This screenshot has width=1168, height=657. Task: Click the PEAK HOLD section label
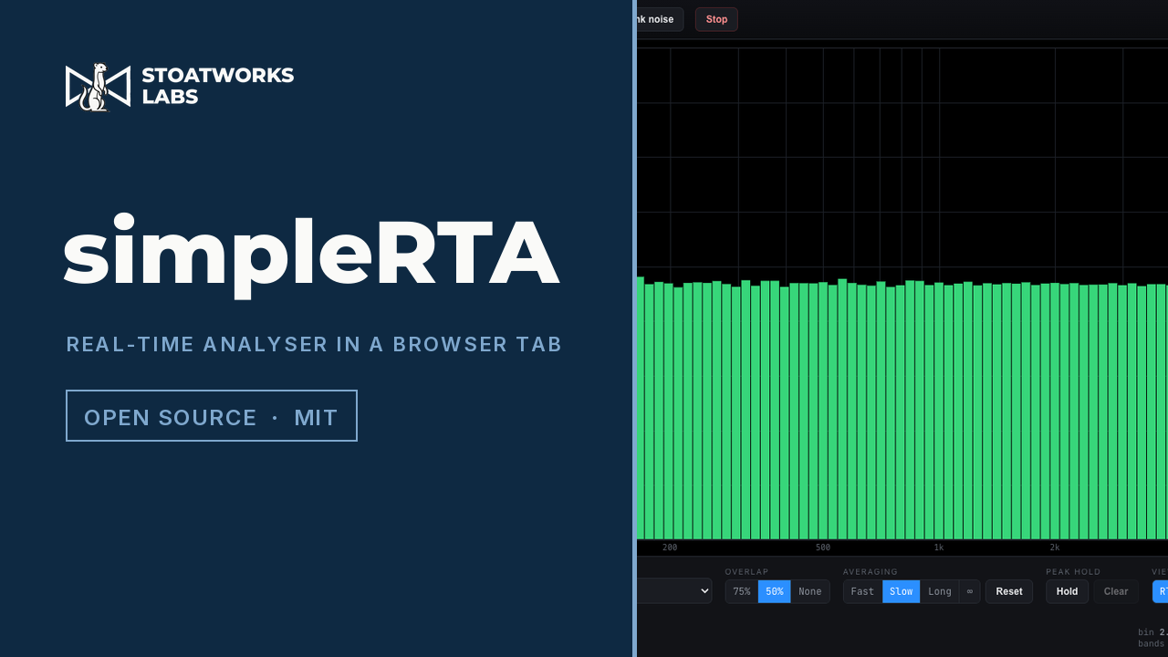click(1073, 572)
